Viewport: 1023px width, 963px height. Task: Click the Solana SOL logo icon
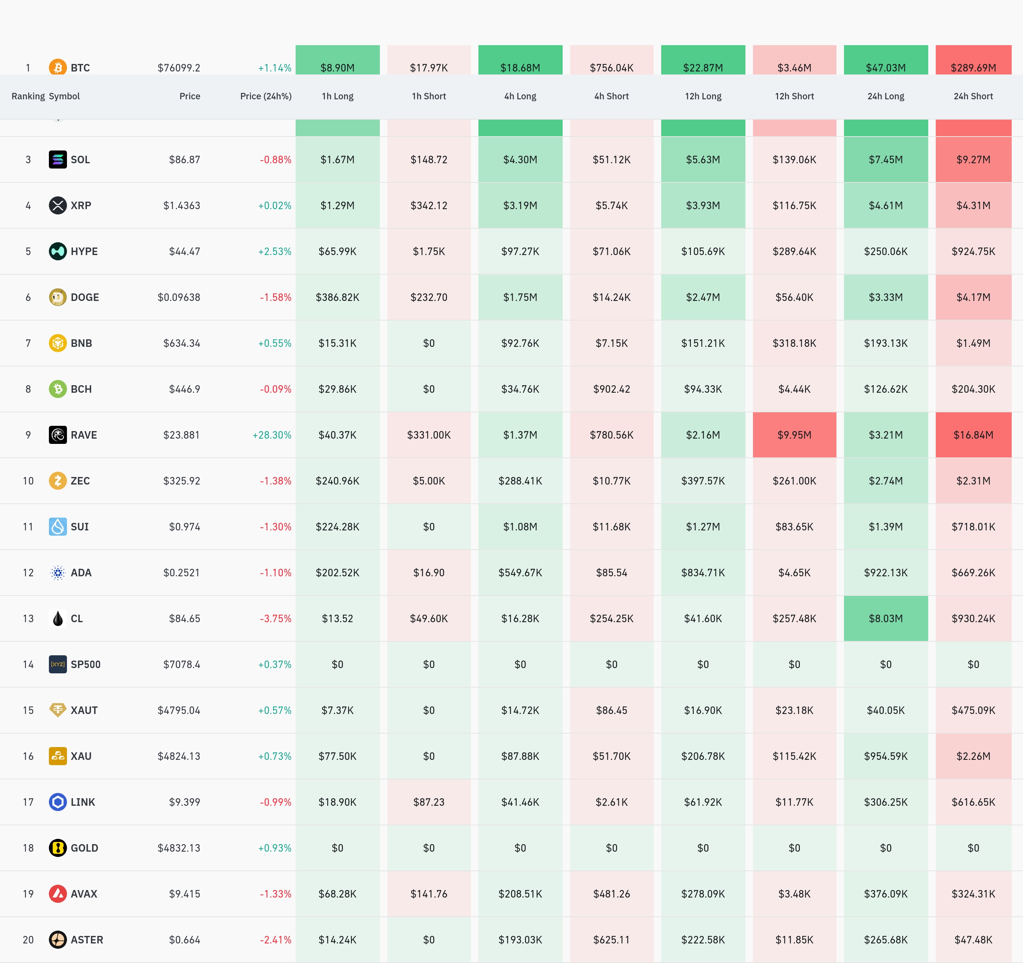click(58, 159)
